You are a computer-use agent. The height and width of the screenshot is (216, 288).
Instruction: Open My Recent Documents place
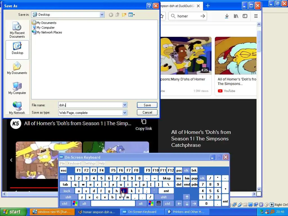[x=17, y=30]
